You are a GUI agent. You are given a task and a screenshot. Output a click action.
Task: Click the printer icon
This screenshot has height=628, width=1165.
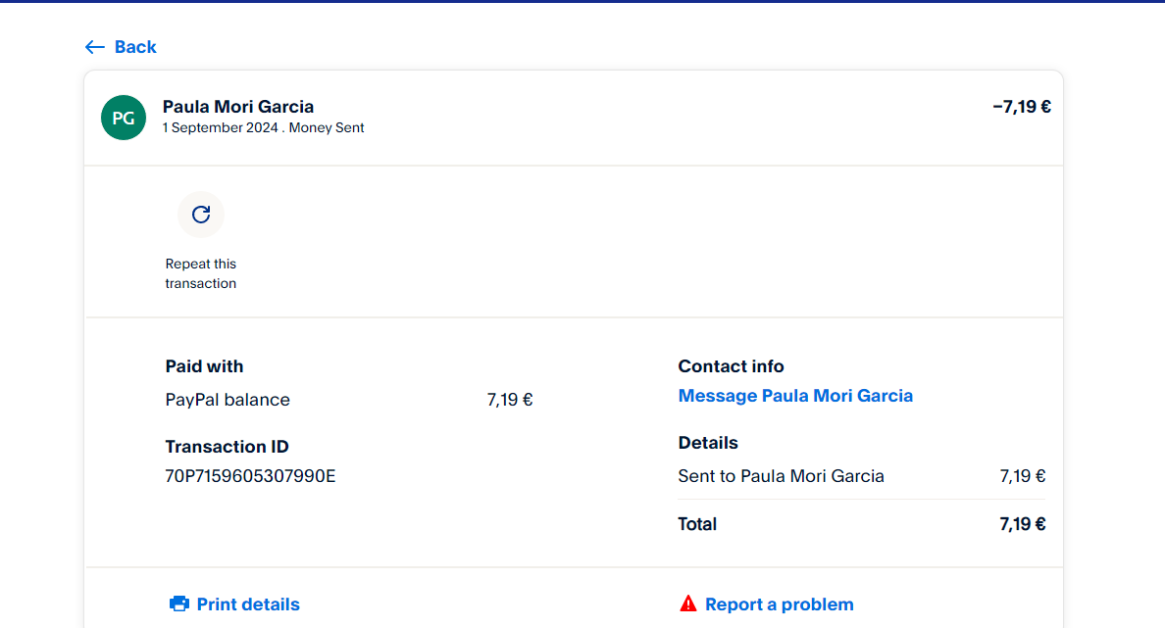tap(179, 604)
